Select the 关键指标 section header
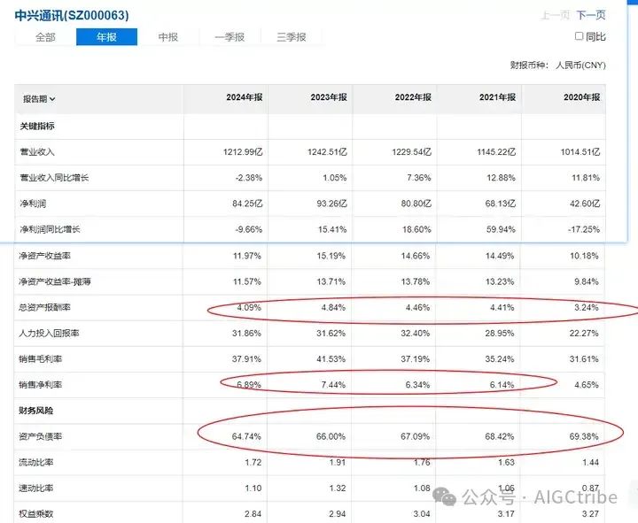Viewport: 638px width, 523px height. [37, 127]
